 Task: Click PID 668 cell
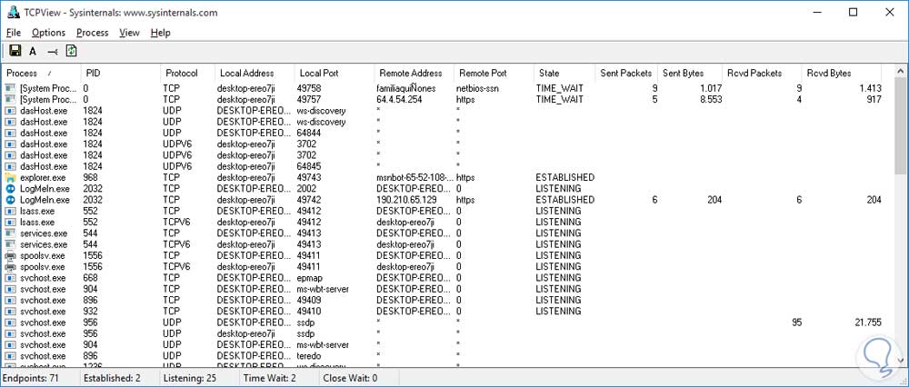pos(90,278)
